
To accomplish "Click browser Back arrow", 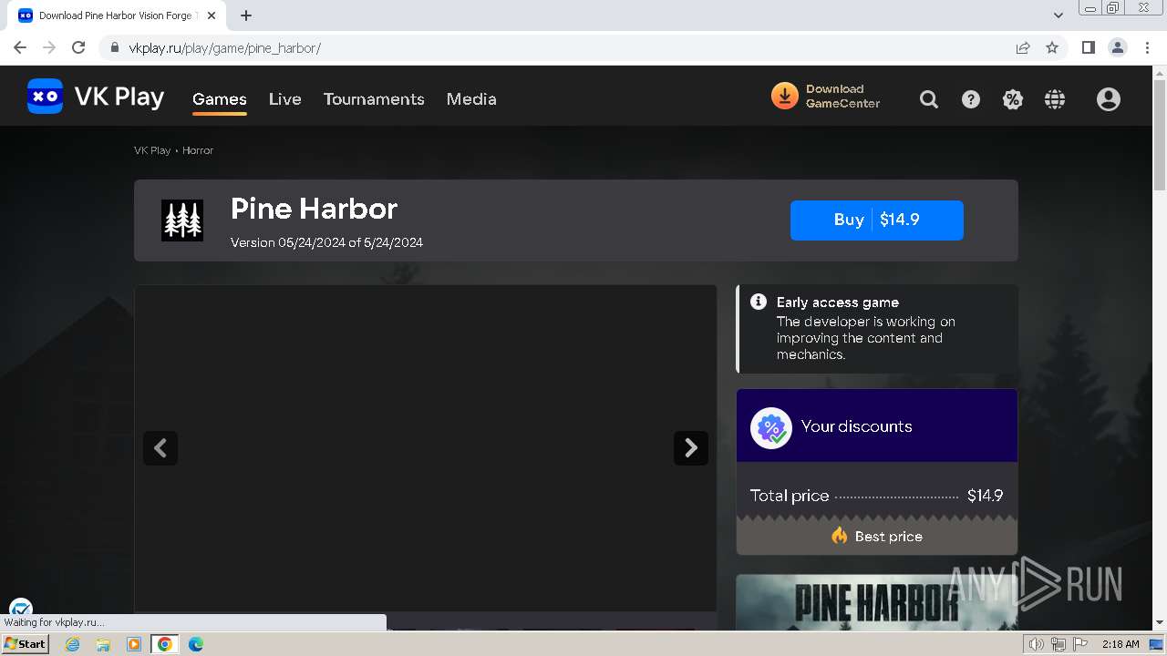I will pyautogui.click(x=20, y=47).
